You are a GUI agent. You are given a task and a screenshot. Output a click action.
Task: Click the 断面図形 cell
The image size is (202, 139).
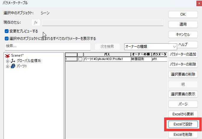coord(141,59)
